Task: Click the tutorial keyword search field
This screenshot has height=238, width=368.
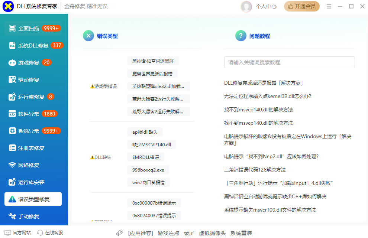Action: (x=289, y=62)
